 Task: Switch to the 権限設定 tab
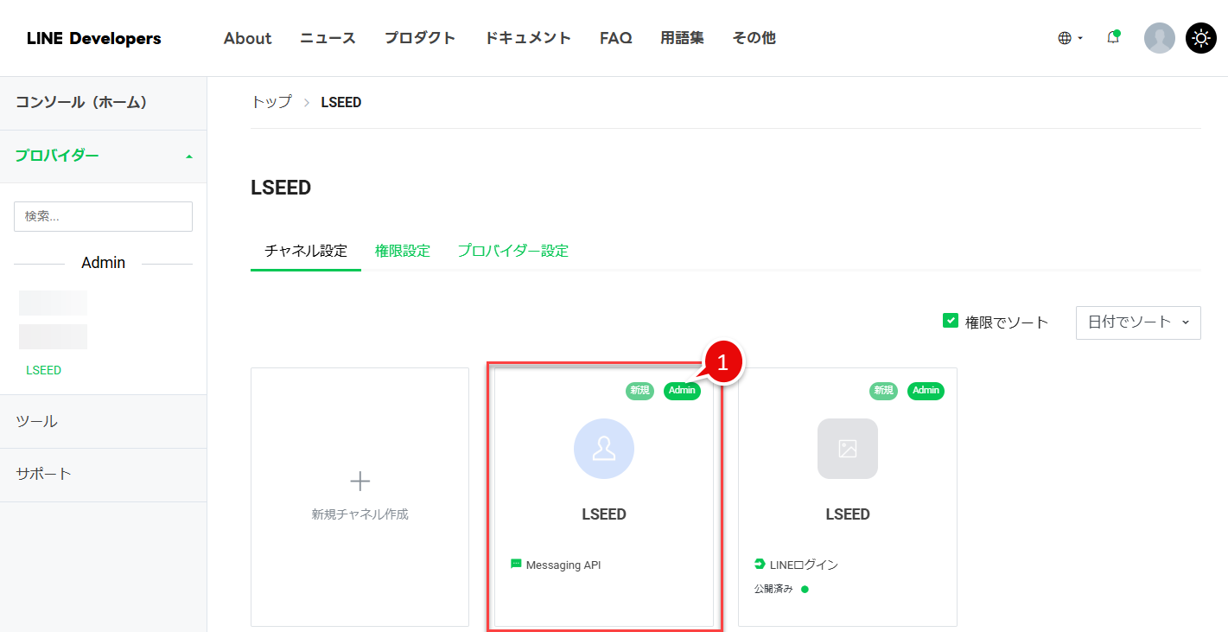(402, 251)
